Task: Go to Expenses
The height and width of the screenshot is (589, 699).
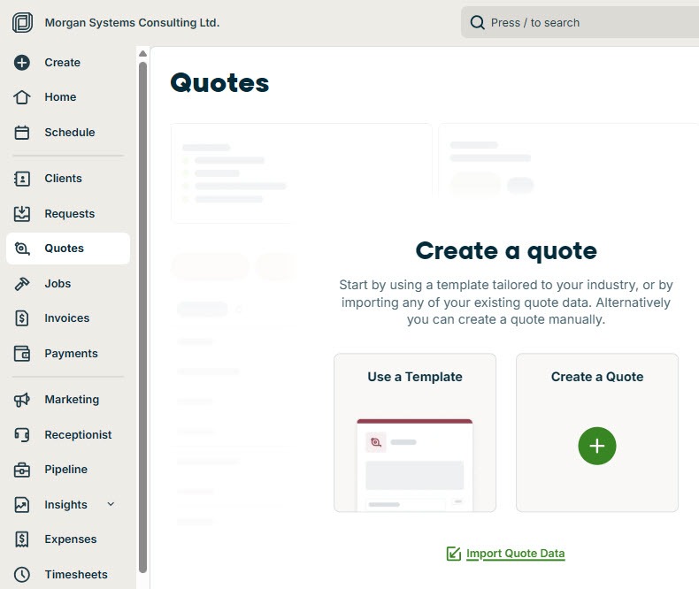Action: pyautogui.click(x=71, y=539)
